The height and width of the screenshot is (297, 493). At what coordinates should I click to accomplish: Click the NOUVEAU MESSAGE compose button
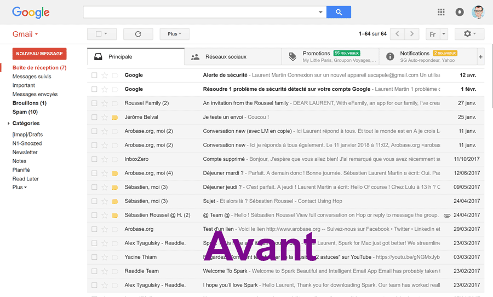[39, 54]
